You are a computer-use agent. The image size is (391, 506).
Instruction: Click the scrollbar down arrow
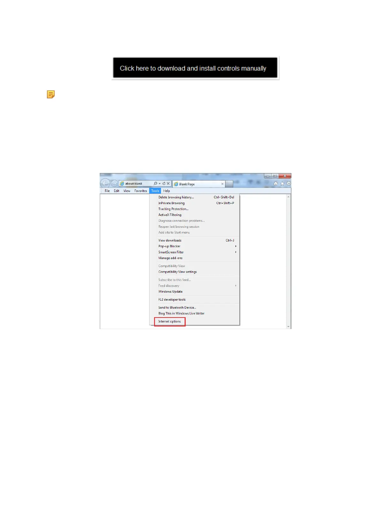click(x=288, y=326)
